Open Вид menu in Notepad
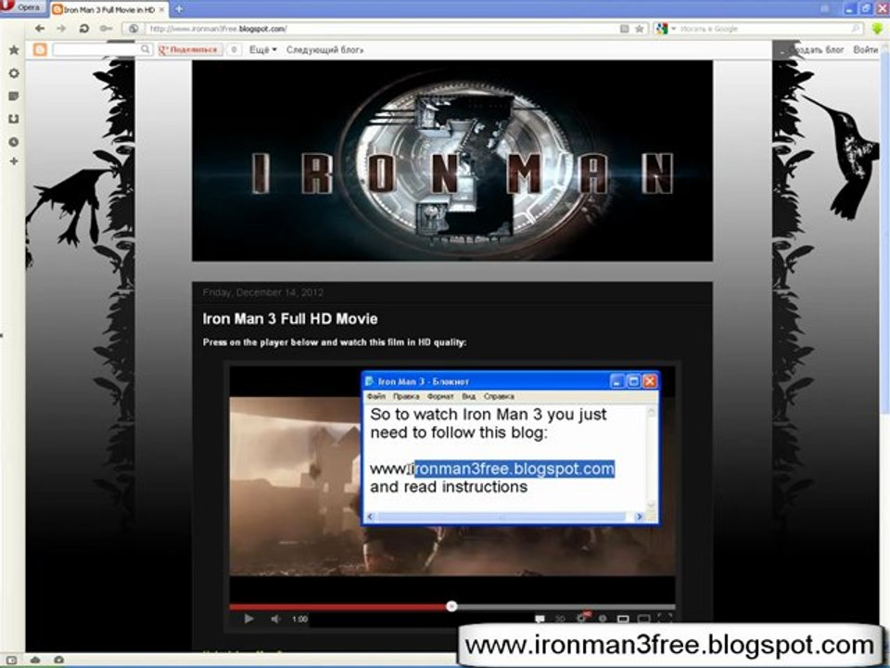This screenshot has height=668, width=890. (x=468, y=396)
